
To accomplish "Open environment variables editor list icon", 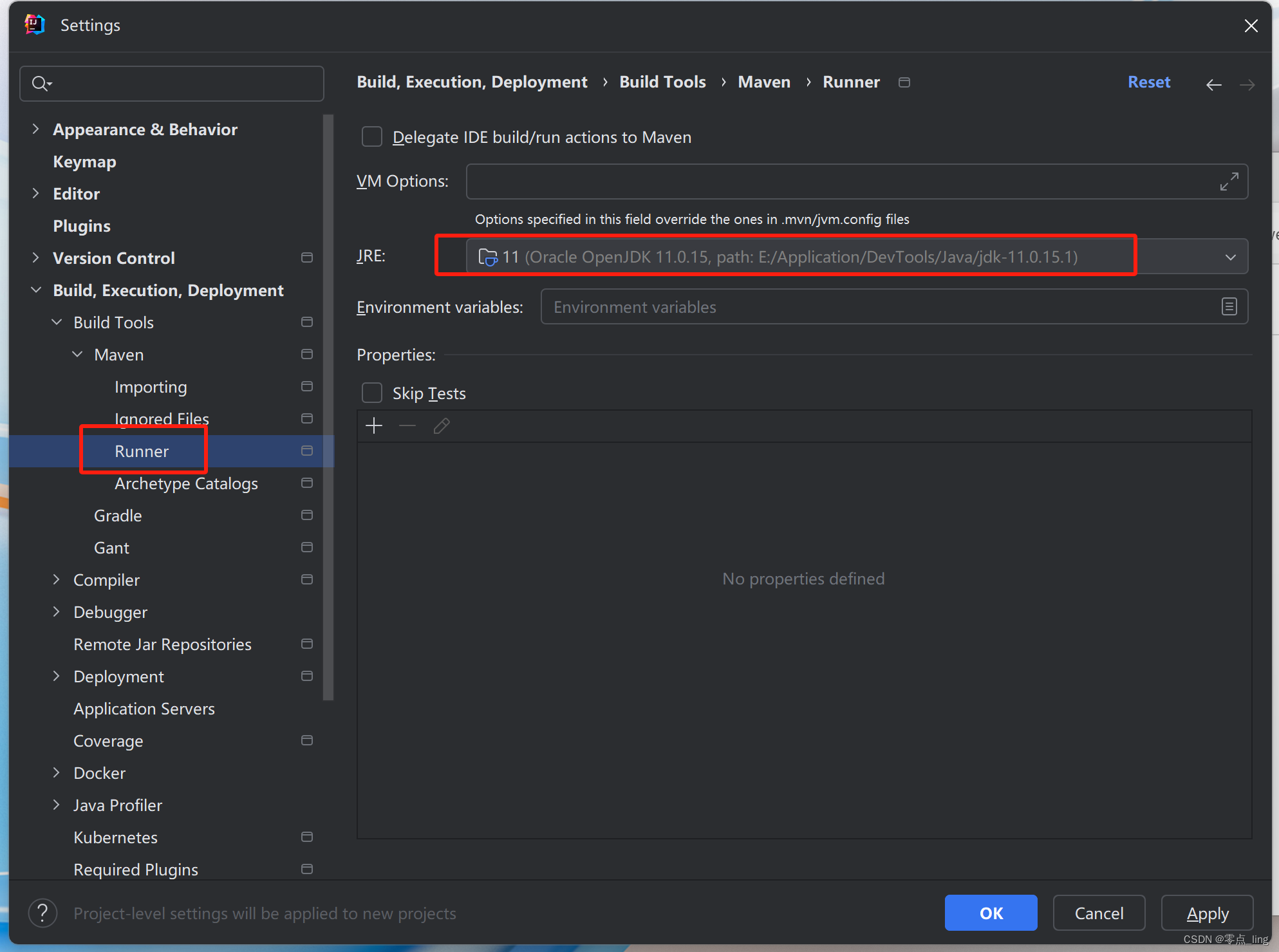I will pos(1229,307).
